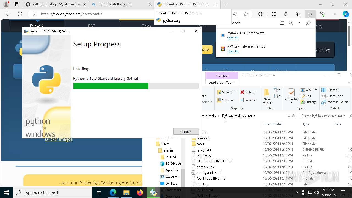
Task: Open the Downloads folder icon in the Downloads panel
Action: point(282,23)
